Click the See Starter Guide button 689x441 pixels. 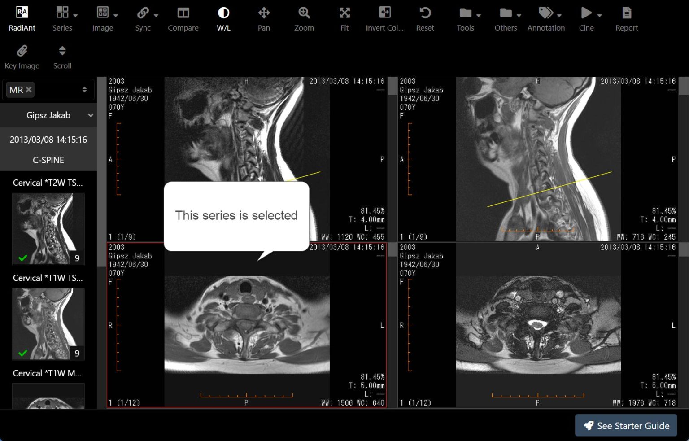(x=626, y=425)
